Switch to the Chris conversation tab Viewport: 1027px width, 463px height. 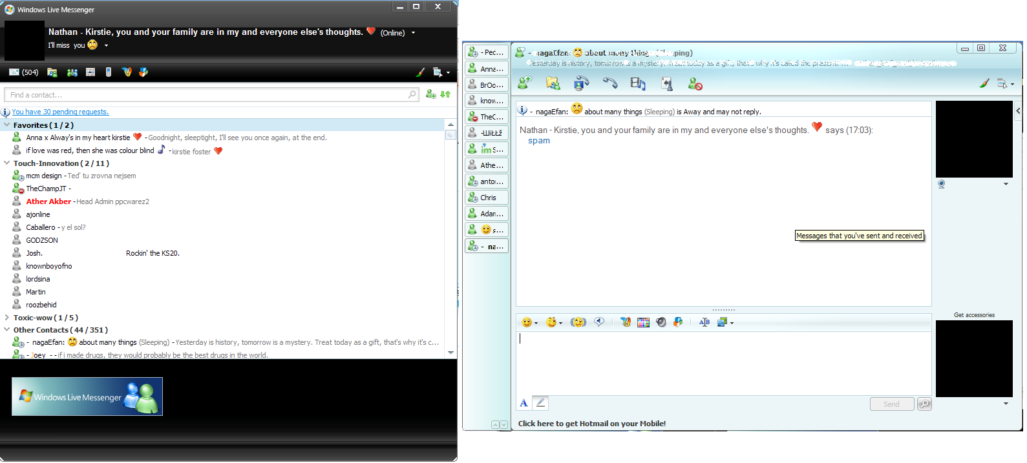click(x=487, y=198)
